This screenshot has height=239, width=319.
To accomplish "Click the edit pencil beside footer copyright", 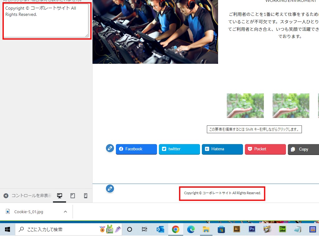I will tap(110, 189).
